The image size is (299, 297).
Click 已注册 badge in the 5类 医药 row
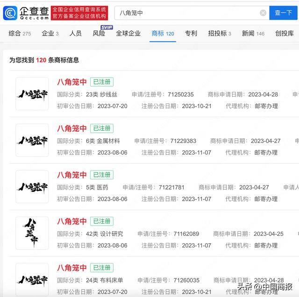tap(102, 175)
